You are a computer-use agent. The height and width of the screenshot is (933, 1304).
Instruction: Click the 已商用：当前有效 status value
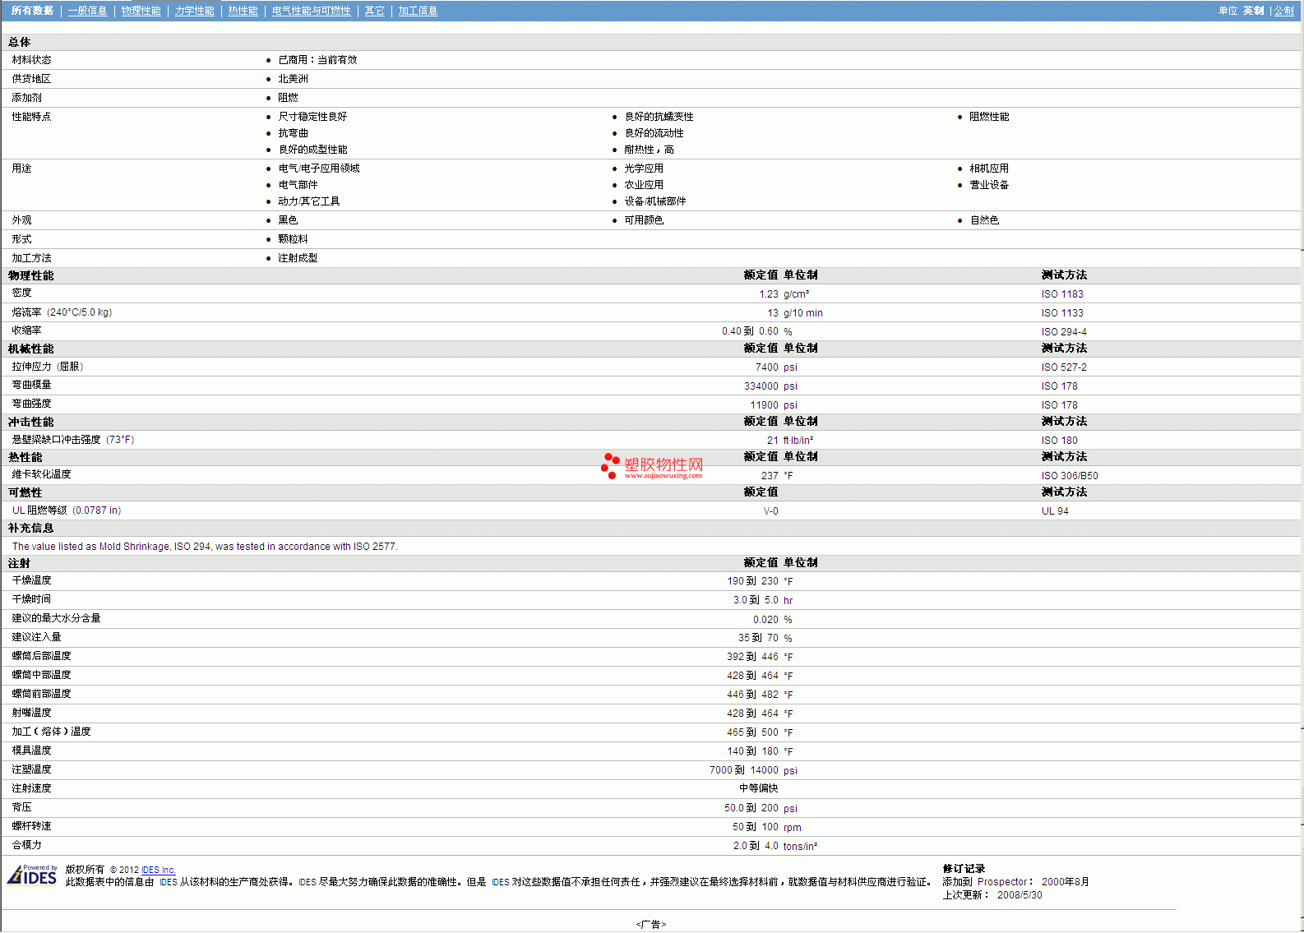317,60
